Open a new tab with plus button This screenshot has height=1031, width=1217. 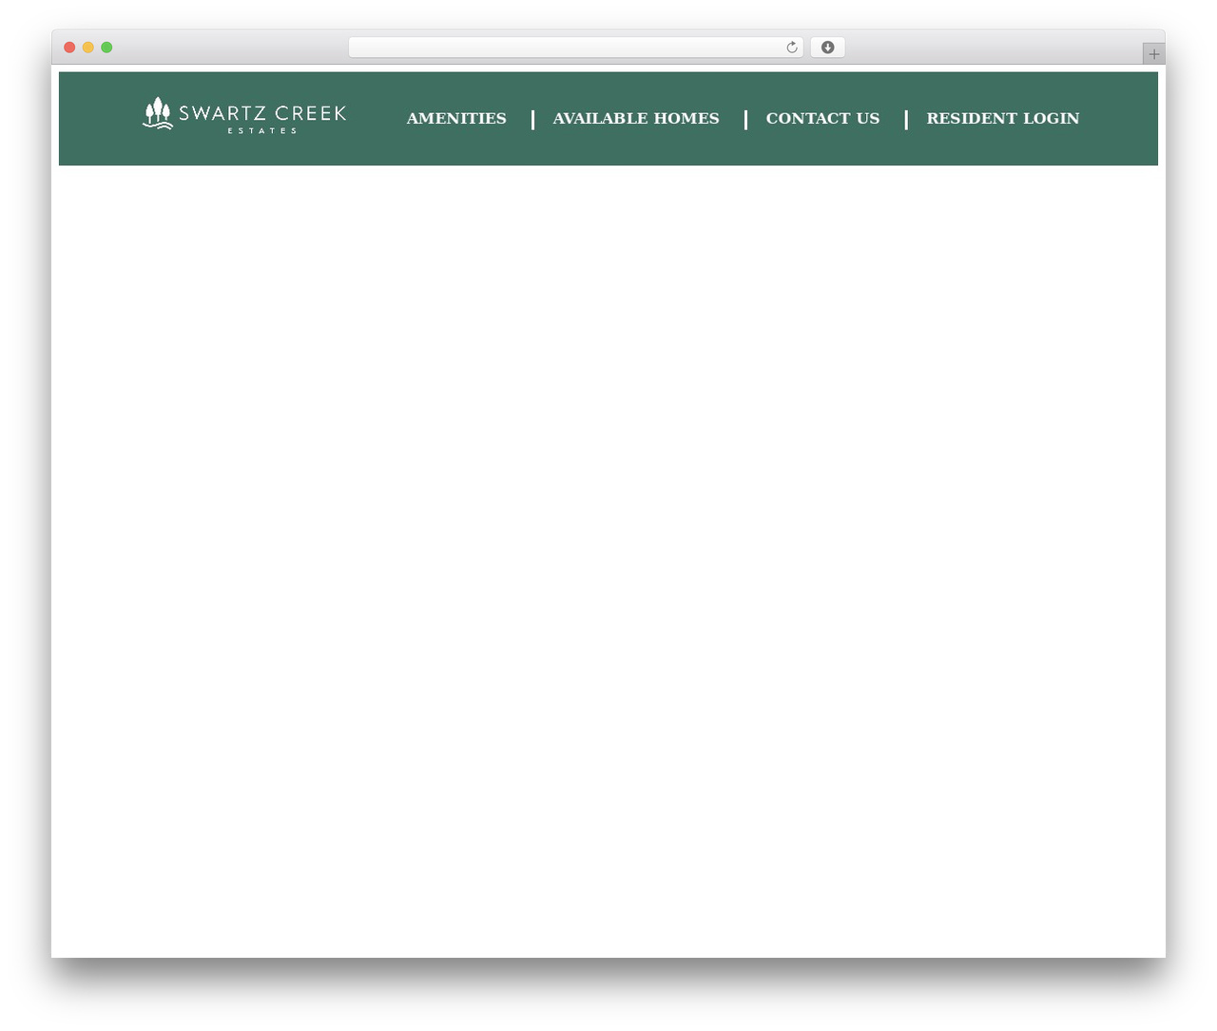point(1153,54)
